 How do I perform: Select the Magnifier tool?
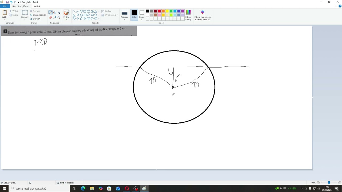(59, 18)
